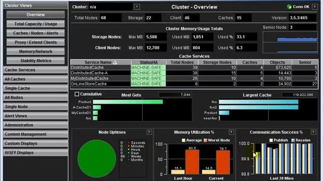Click the client nodes memory trend graph
This screenshot has width=323, height=181.
tap(290, 48)
